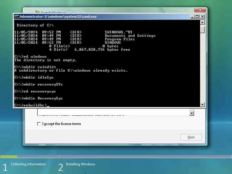Click 'rd recoverysys' command line

tap(35, 91)
